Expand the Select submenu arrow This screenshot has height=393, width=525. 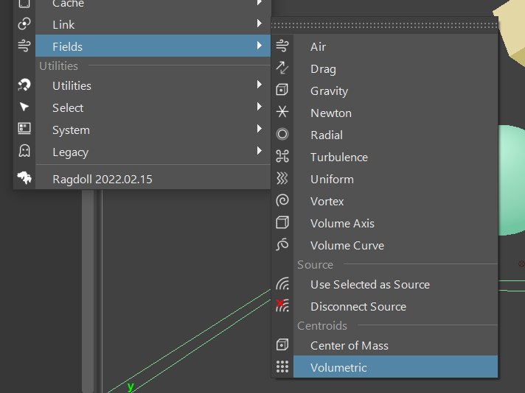tap(259, 107)
